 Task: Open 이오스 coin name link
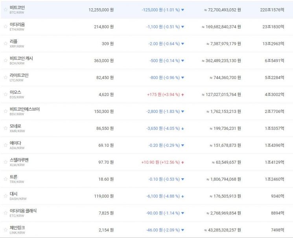click(x=15, y=92)
